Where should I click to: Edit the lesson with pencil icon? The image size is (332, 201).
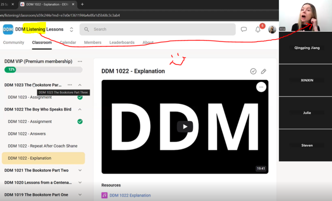click(x=264, y=71)
